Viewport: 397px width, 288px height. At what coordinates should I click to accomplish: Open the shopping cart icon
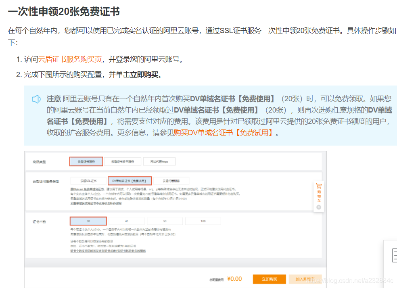pos(319,186)
